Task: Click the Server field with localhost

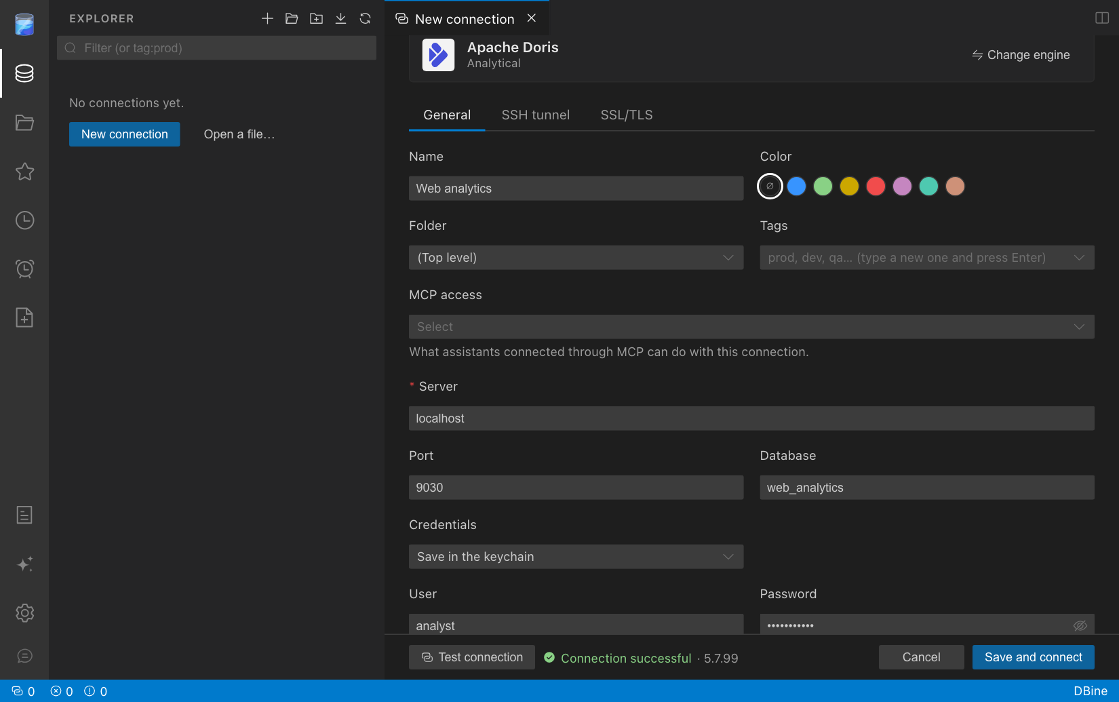Action: pos(751,418)
